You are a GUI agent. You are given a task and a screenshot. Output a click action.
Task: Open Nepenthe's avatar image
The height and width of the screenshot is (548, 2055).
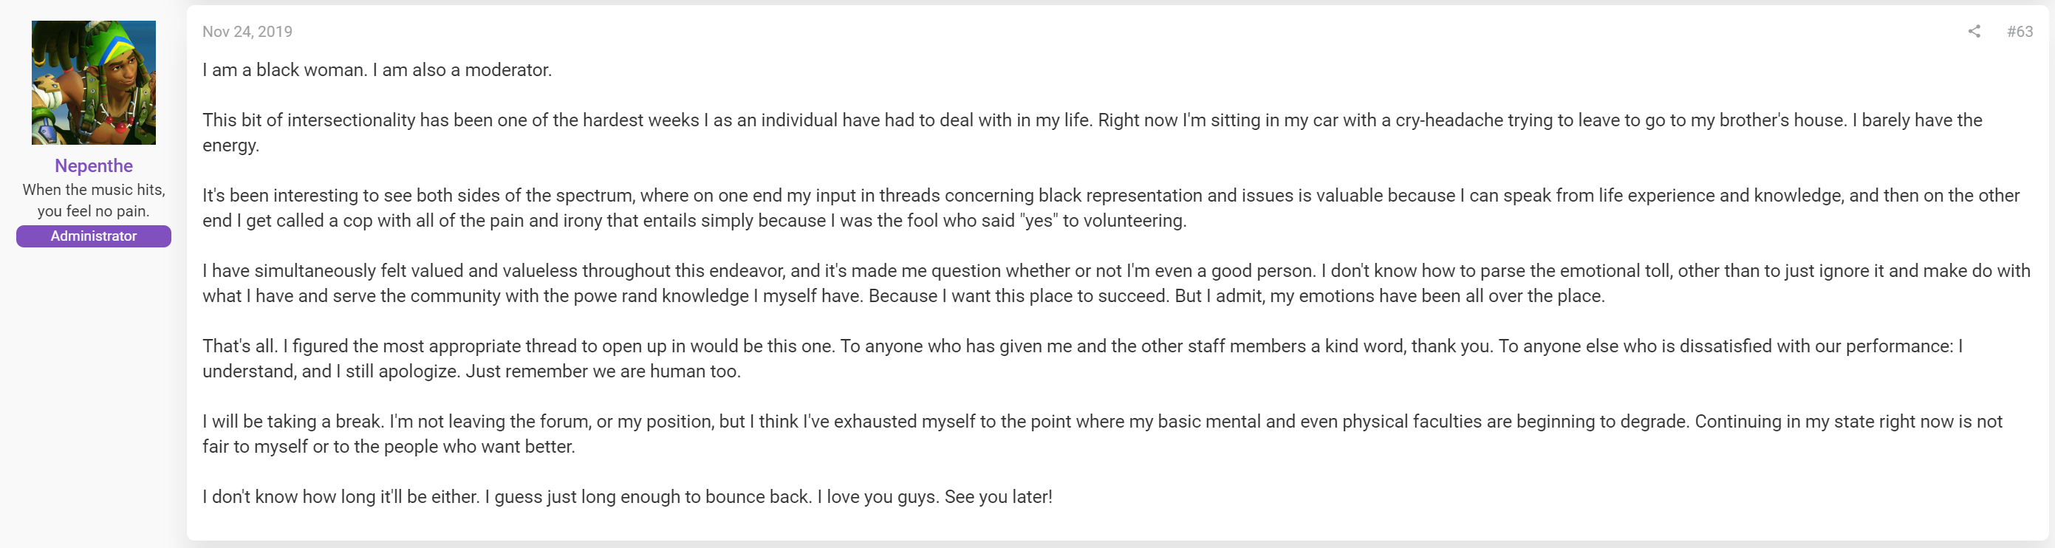pyautogui.click(x=93, y=82)
